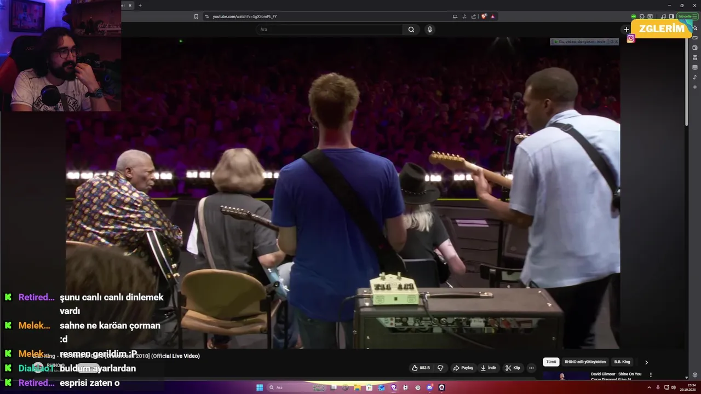The image size is (701, 394).
Task: Click the green extension icon in toolbar
Action: click(634, 16)
